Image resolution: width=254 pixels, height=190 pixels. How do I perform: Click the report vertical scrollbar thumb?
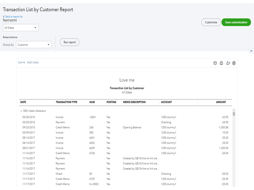tap(234, 114)
